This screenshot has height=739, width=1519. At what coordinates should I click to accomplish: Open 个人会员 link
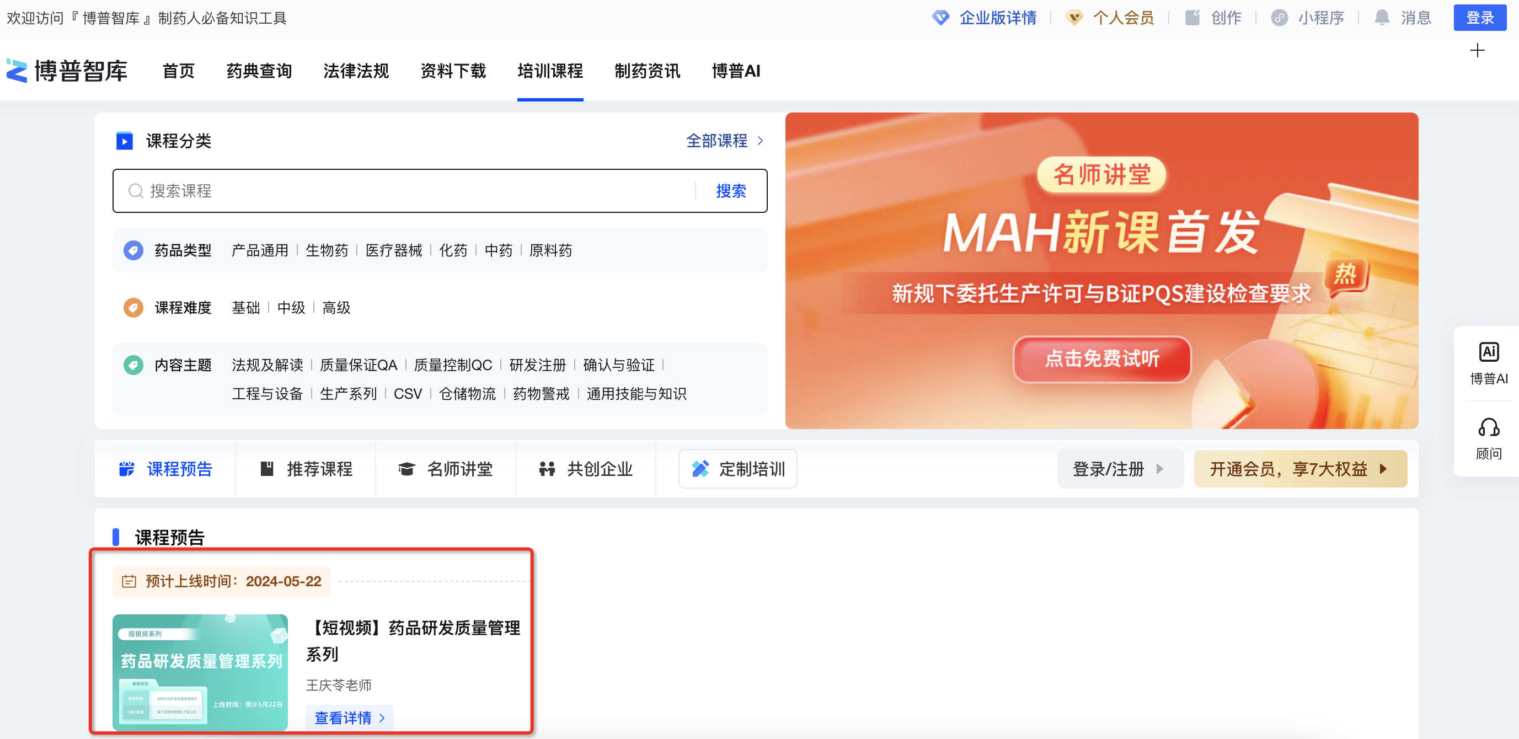pyautogui.click(x=1124, y=18)
